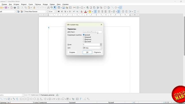Open Find and Replace magnifier icon
Screen dimensions: 185x104
(x=48, y=8)
